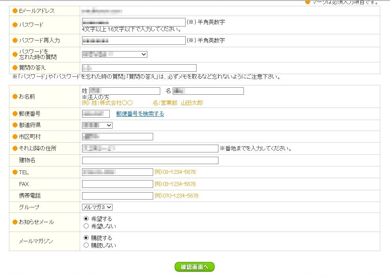Focus the 郵便番号 postal code field
The height and width of the screenshot is (276, 390).
click(x=96, y=114)
